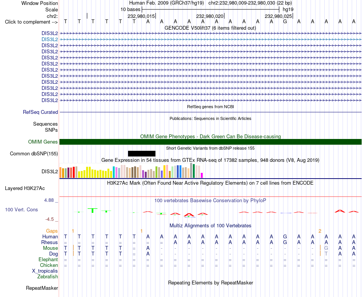Viewport: 362px width, 297px height.
Task: Click the 'Window Position' label
Action: click(40, 3)
